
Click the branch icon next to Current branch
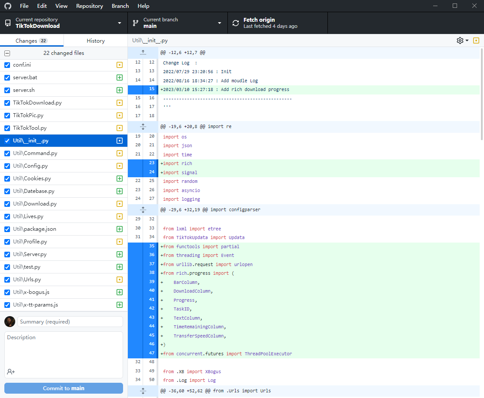pyautogui.click(x=135, y=22)
